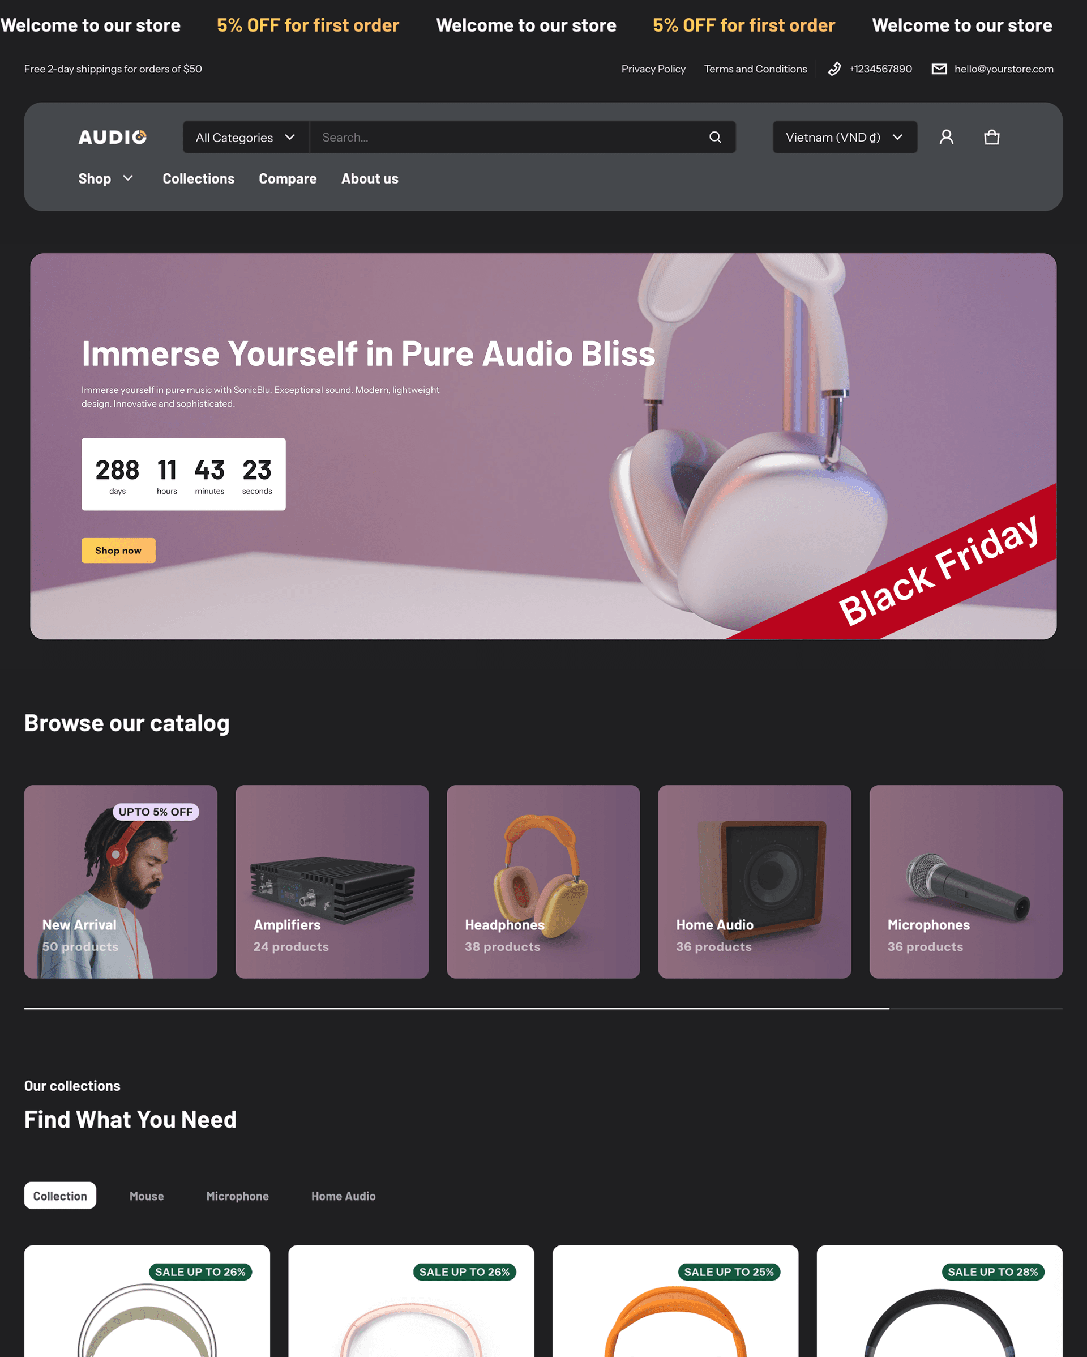Open the Headphones category card
This screenshot has width=1087, height=1357.
[543, 881]
